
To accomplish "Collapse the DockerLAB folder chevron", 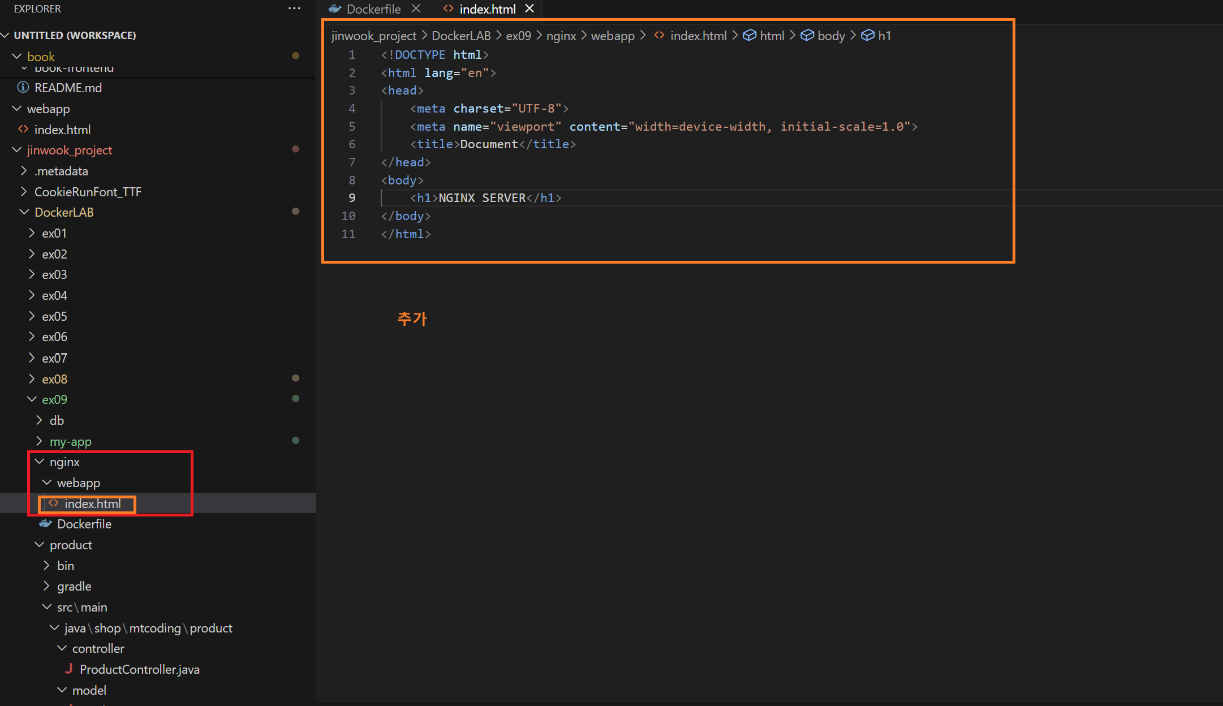I will [x=24, y=212].
